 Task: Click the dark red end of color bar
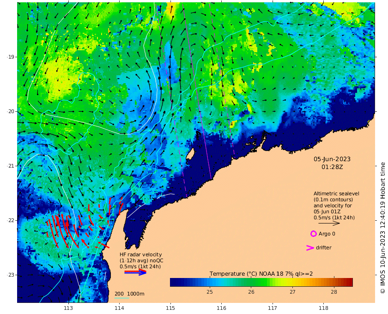click(349, 282)
